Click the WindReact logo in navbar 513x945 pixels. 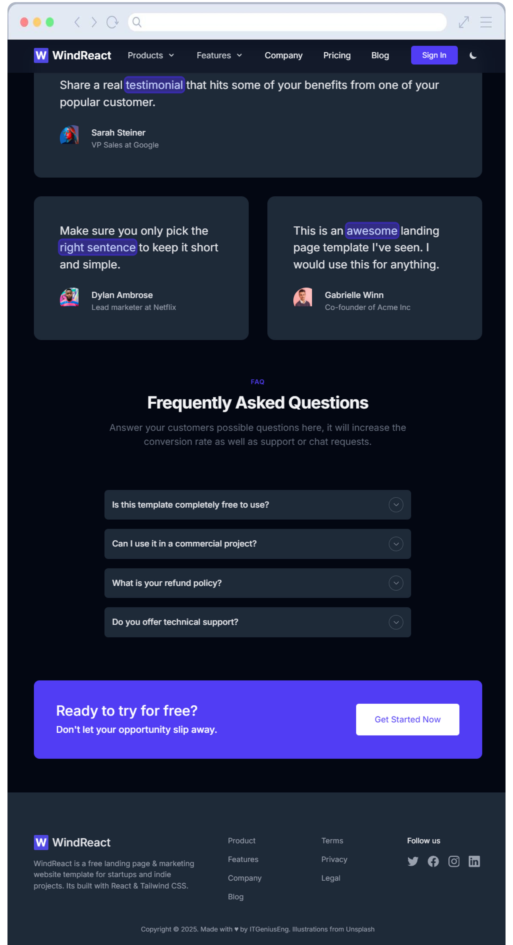click(x=72, y=56)
